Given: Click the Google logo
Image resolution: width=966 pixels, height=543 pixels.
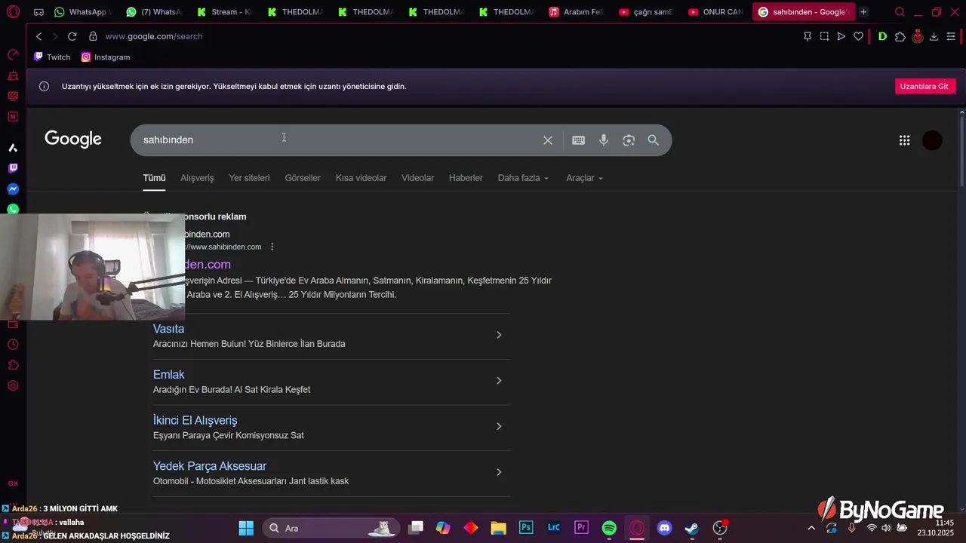Looking at the screenshot, I should click(73, 140).
